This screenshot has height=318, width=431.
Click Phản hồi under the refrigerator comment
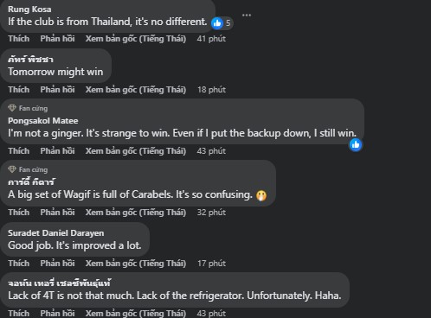click(57, 314)
